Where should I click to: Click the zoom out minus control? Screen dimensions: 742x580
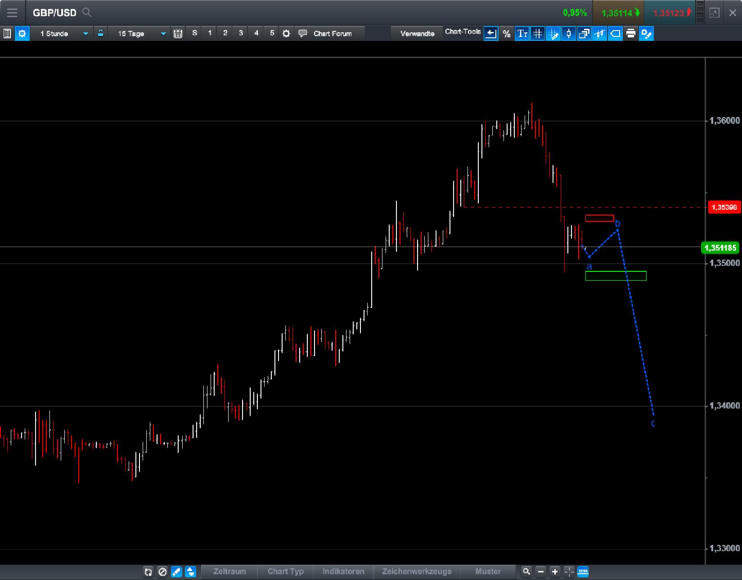tap(540, 571)
